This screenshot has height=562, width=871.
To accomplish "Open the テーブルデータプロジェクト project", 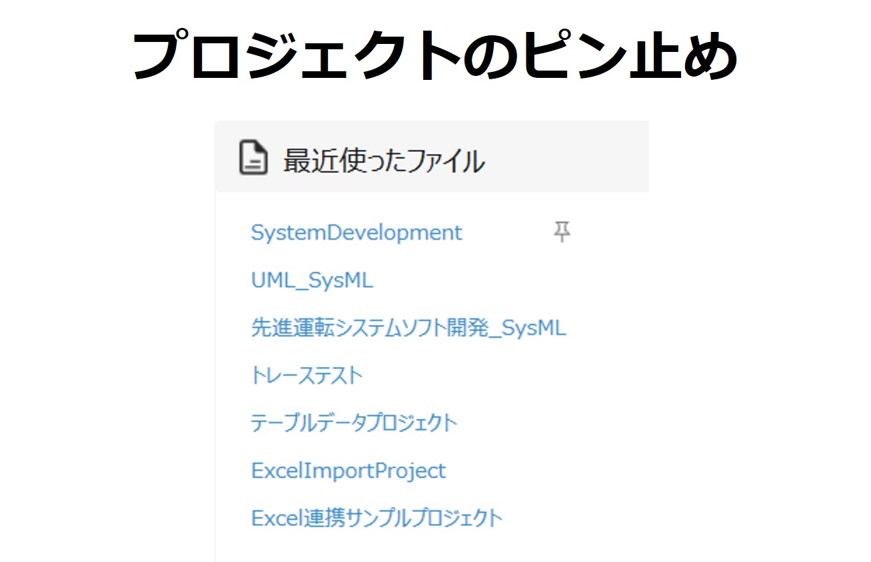I will pyautogui.click(x=354, y=423).
